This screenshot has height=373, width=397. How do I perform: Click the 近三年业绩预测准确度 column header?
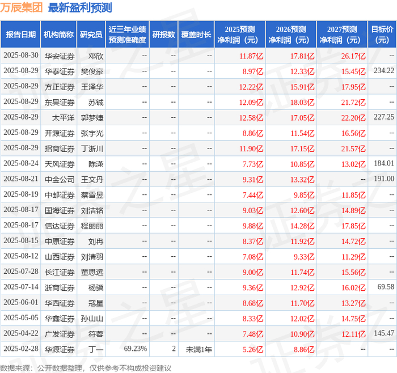pyautogui.click(x=128, y=35)
